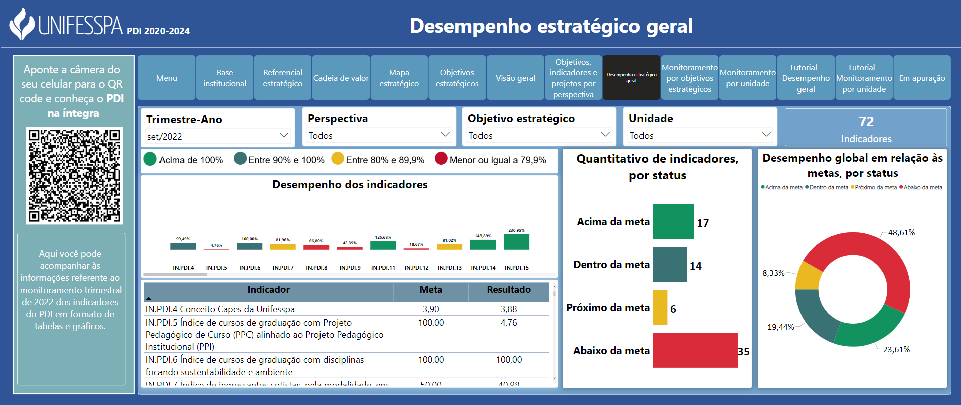Sort table by Resultado column header

(x=509, y=290)
